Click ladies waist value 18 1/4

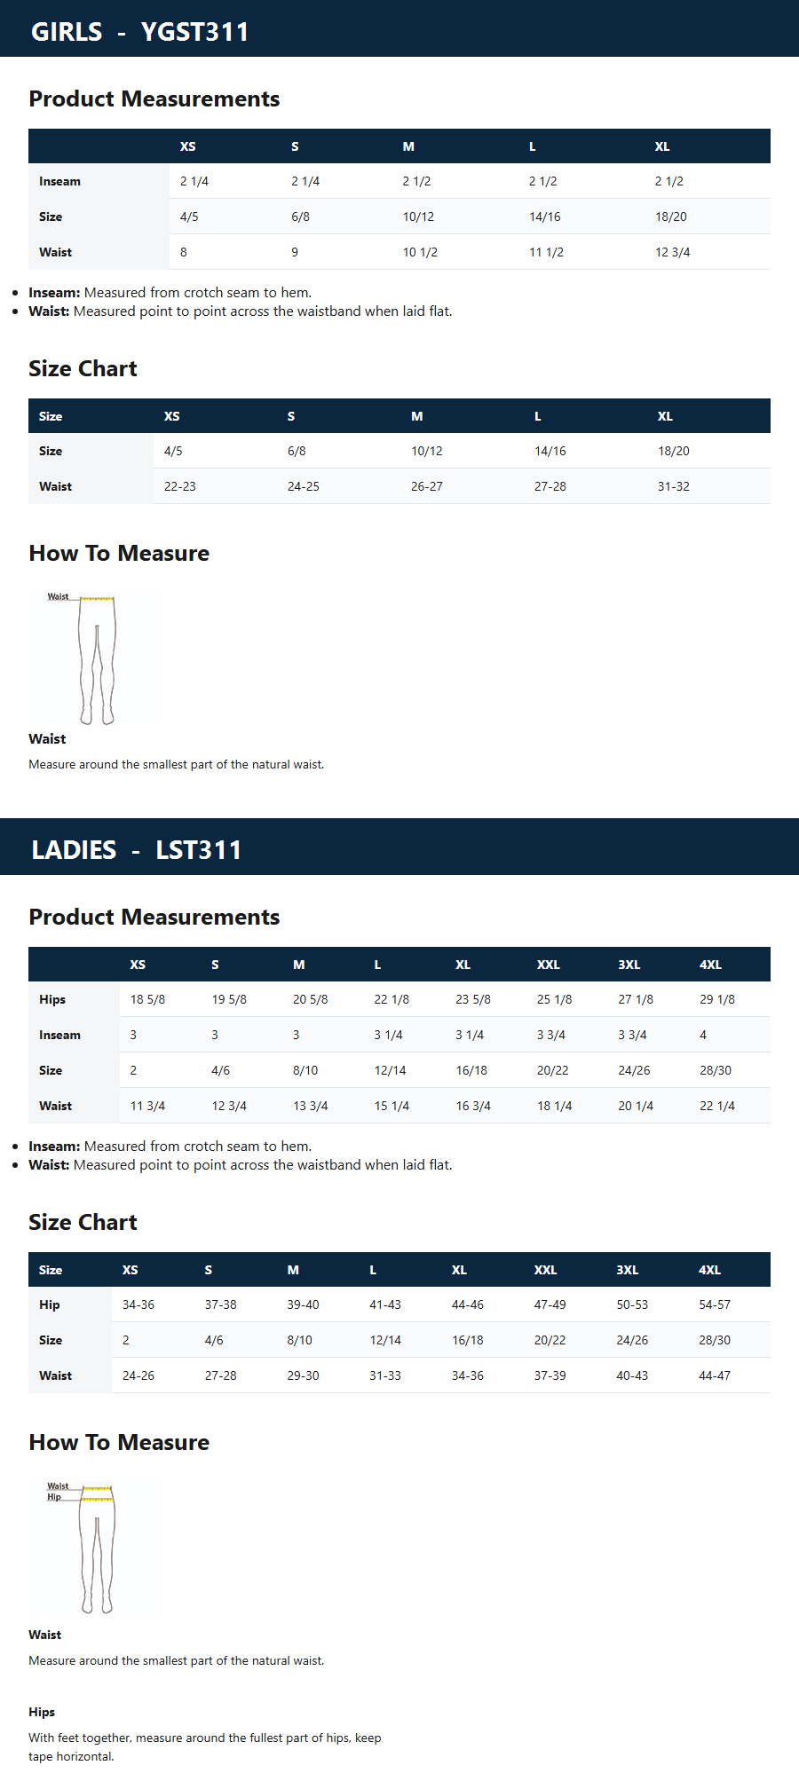[x=555, y=1106]
